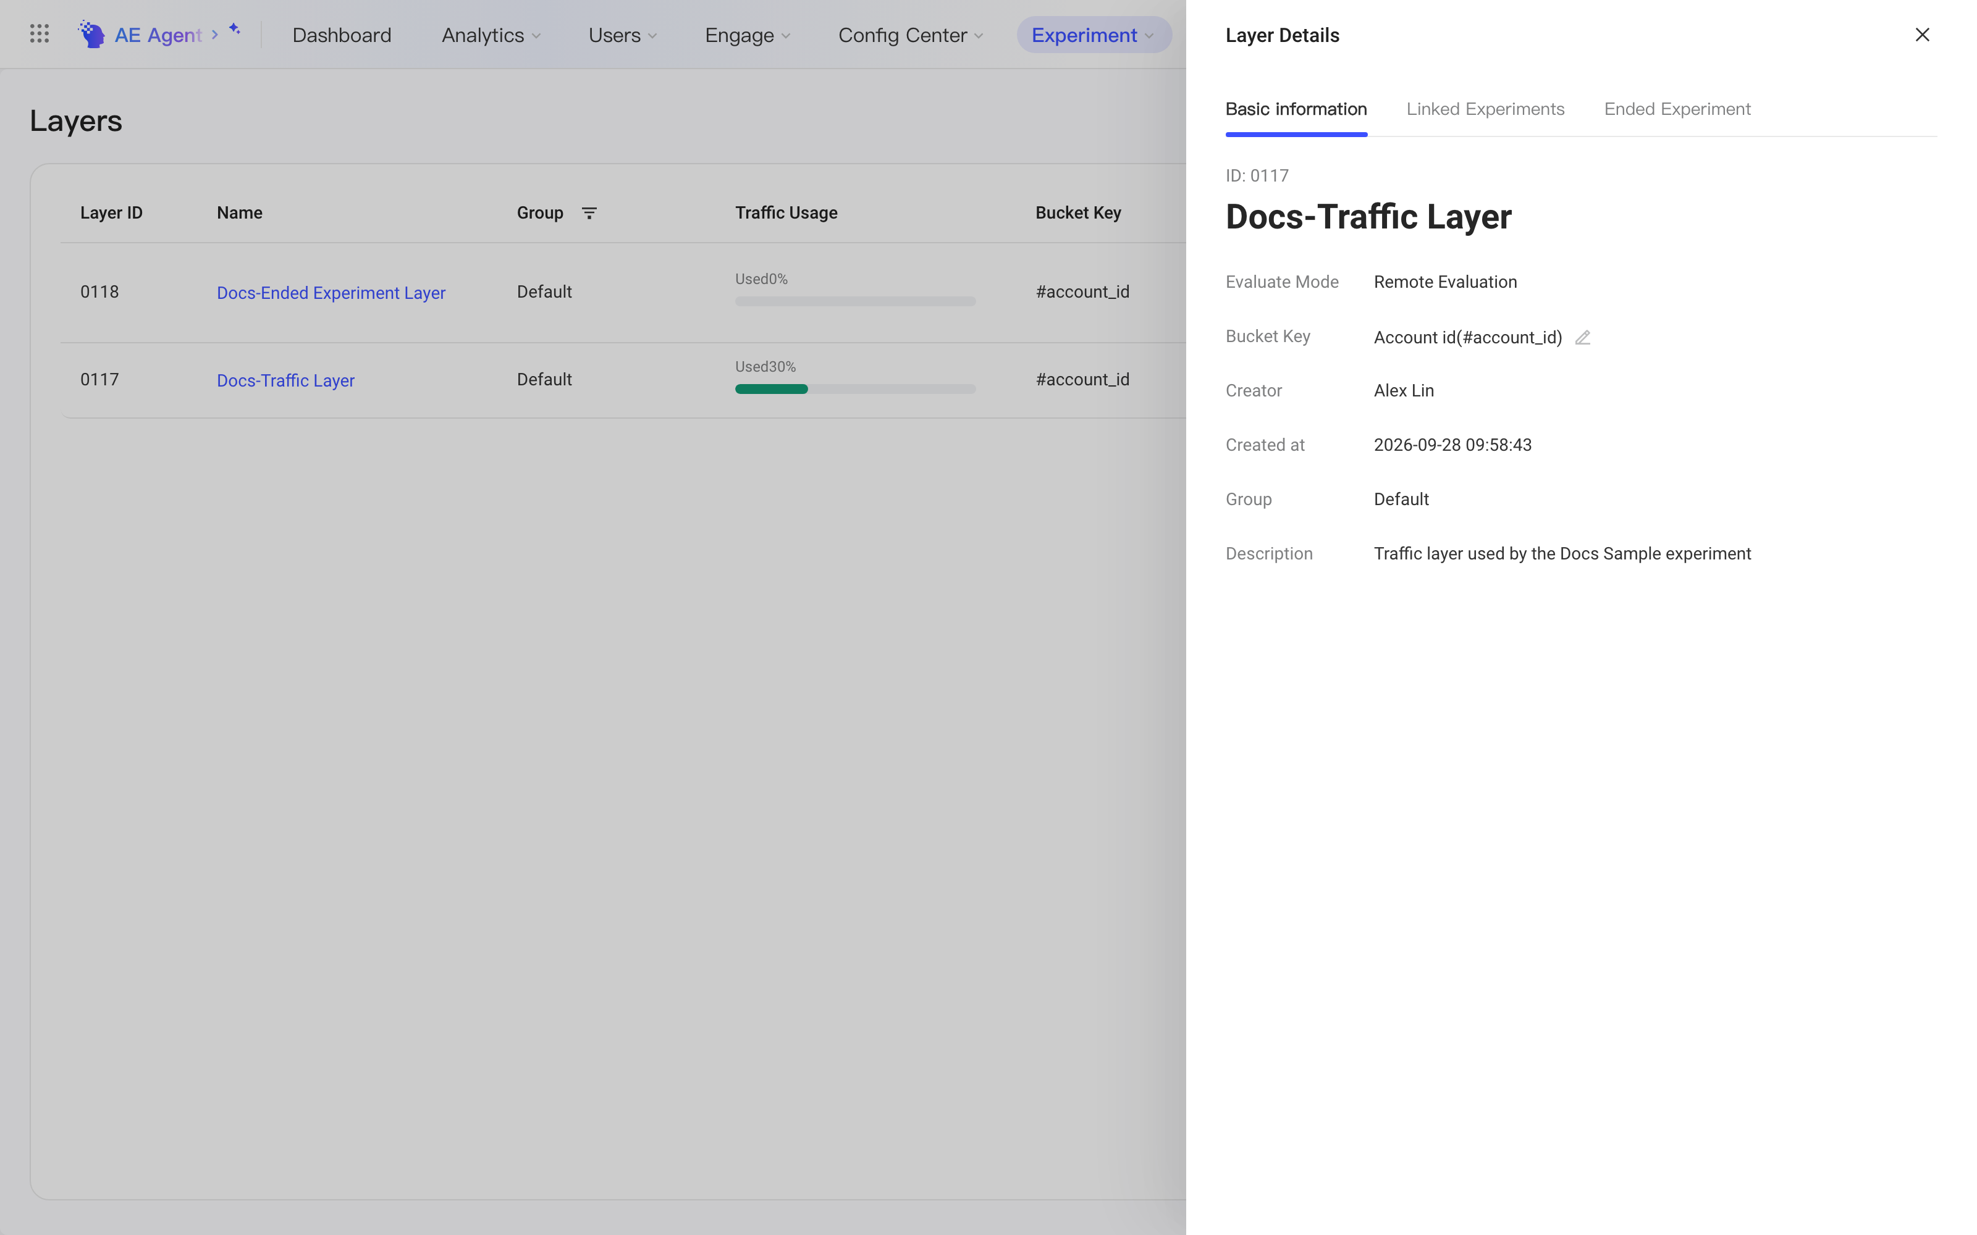Click the ID: 0117 label in details
This screenshot has height=1235, width=1977.
[1257, 175]
